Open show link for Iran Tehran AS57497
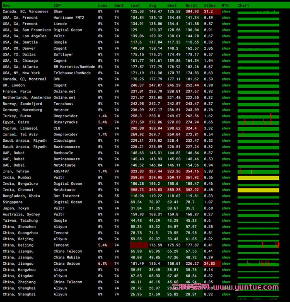The height and width of the screenshot is (302, 290). pyautogui.click(x=226, y=172)
